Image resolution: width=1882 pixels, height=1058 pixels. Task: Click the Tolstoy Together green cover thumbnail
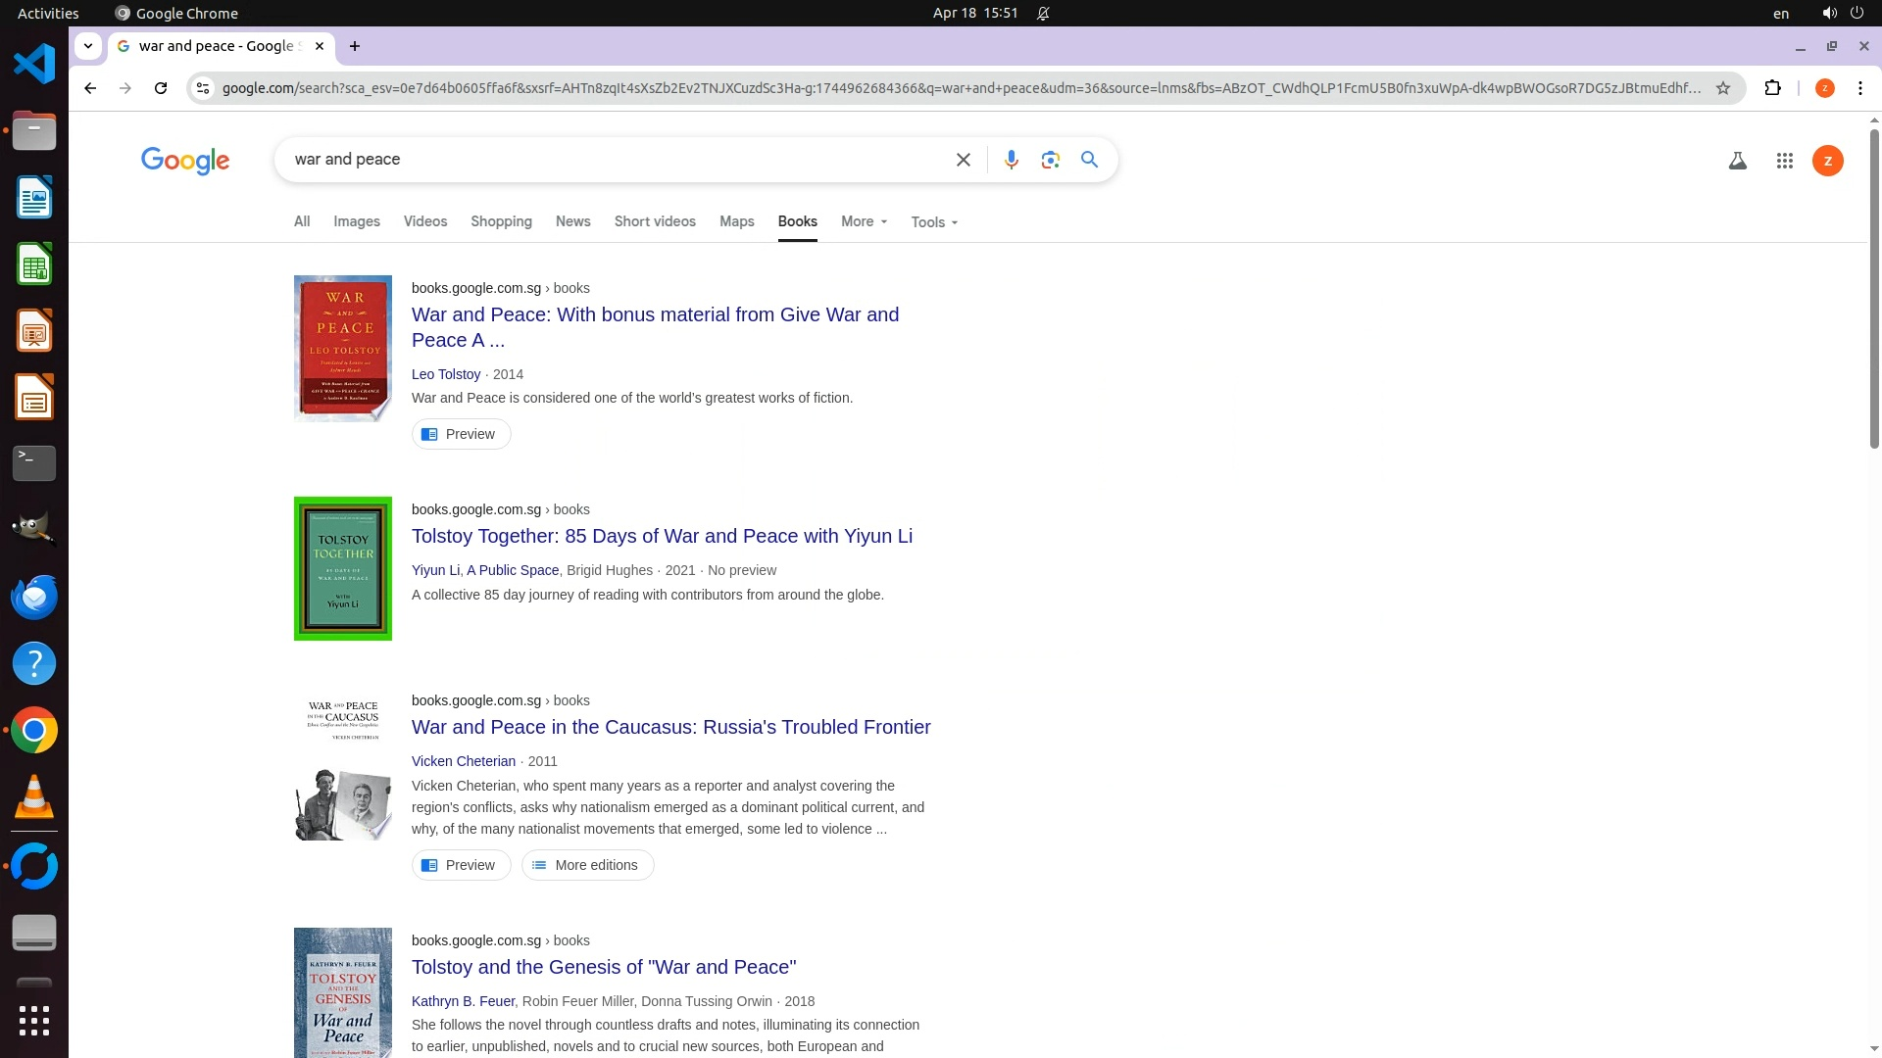(343, 568)
